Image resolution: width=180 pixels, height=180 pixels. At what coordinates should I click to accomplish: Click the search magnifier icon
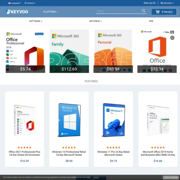pos(143,11)
